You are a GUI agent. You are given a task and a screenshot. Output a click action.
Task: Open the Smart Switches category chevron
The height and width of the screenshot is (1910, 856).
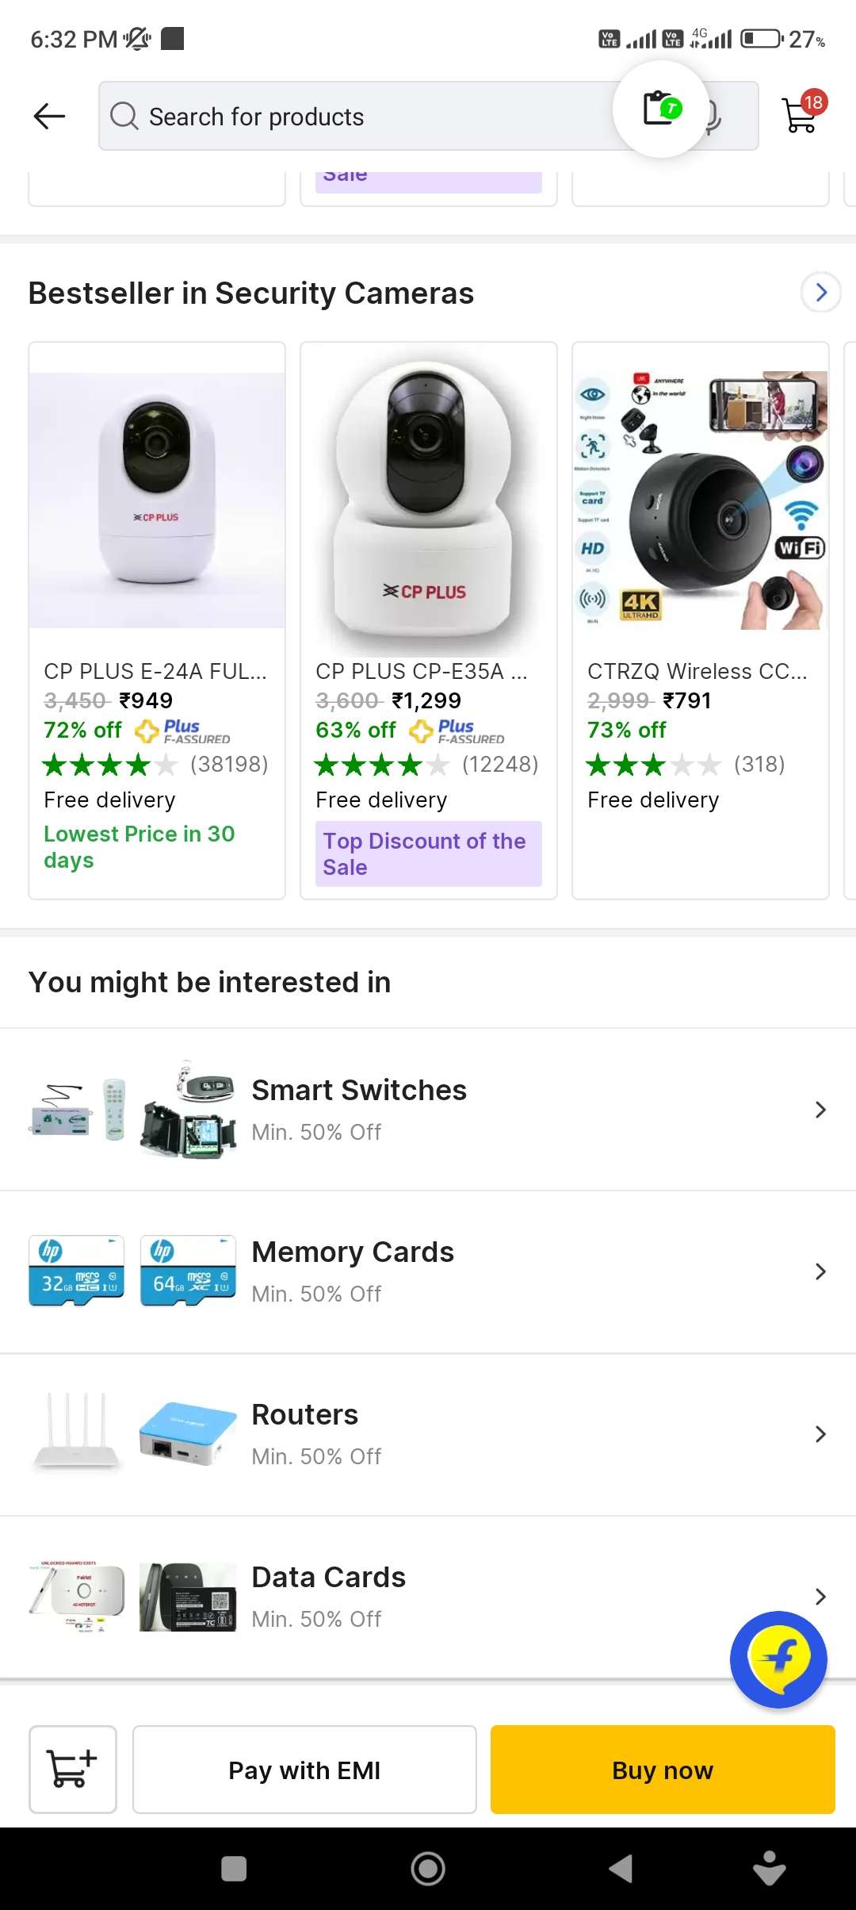tap(820, 1110)
